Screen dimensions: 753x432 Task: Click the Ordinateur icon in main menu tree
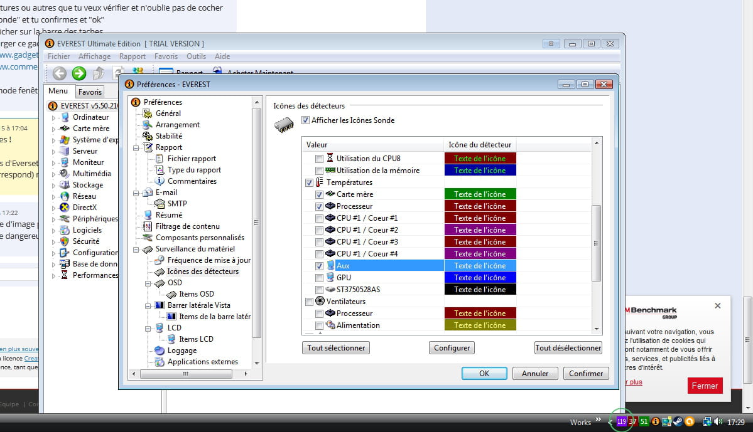click(x=64, y=117)
